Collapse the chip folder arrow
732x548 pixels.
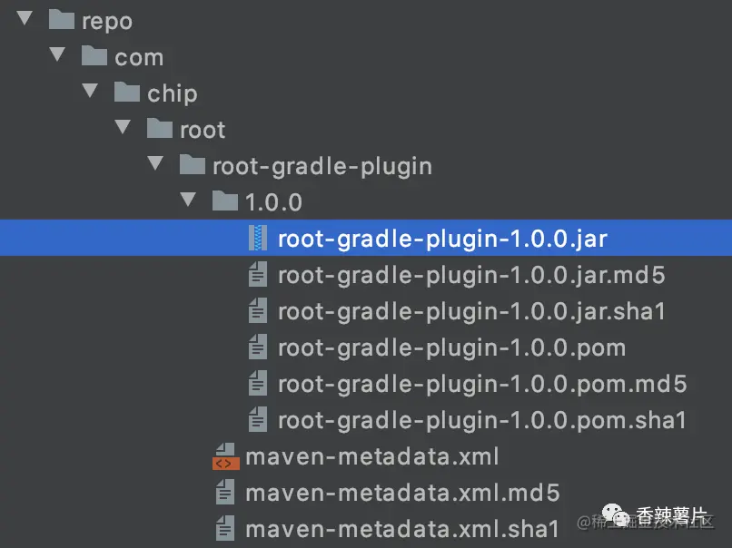click(90, 92)
